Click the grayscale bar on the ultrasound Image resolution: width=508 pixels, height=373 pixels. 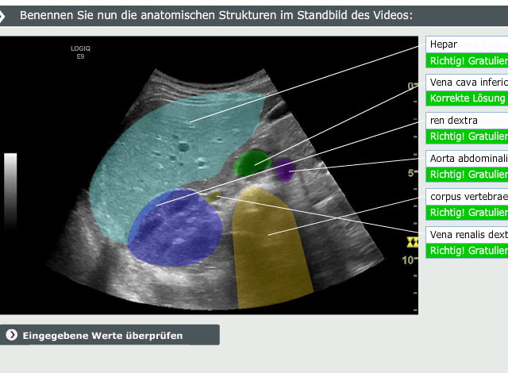(10, 190)
